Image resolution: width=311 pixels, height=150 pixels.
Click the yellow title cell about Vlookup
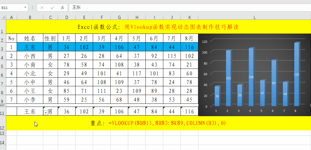pos(158,27)
